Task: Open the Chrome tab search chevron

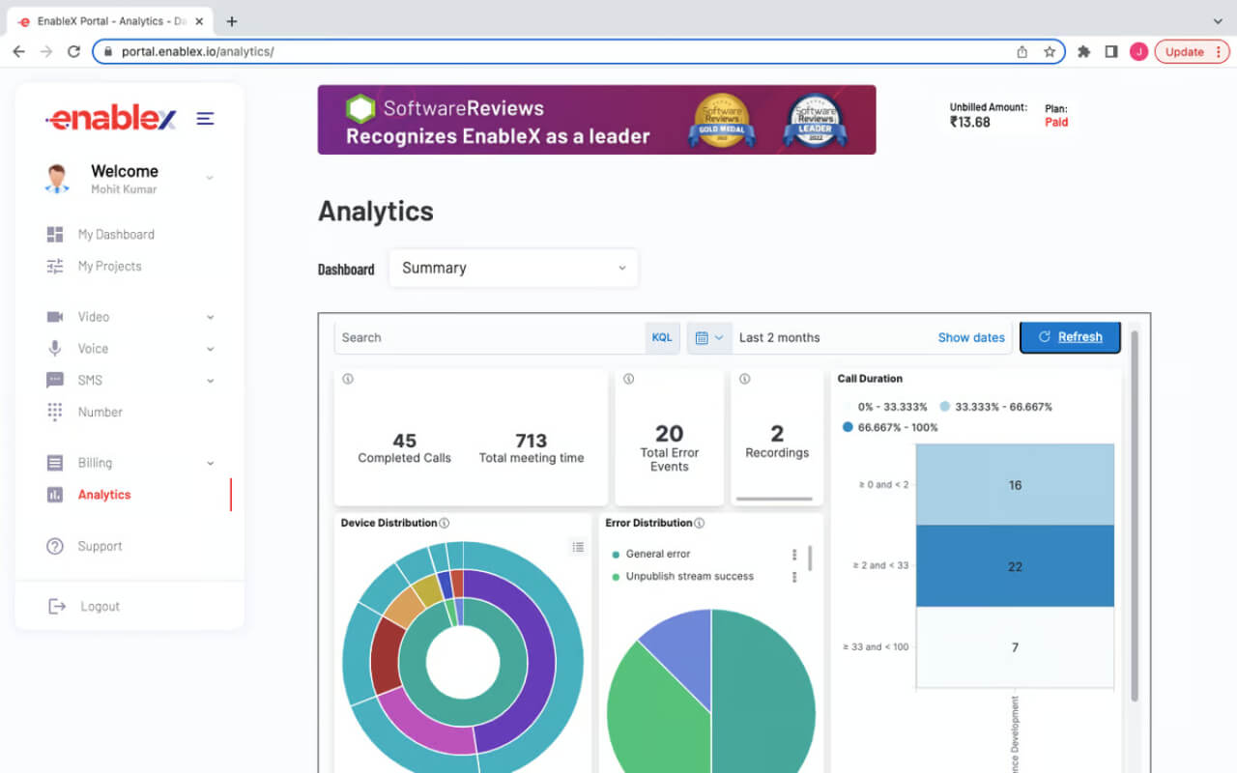Action: tap(1217, 21)
